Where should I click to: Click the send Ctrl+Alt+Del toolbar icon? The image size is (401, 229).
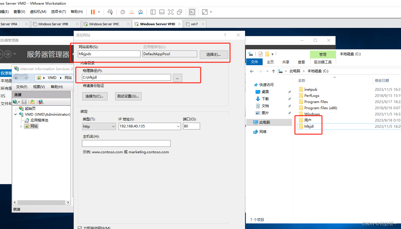(110, 12)
